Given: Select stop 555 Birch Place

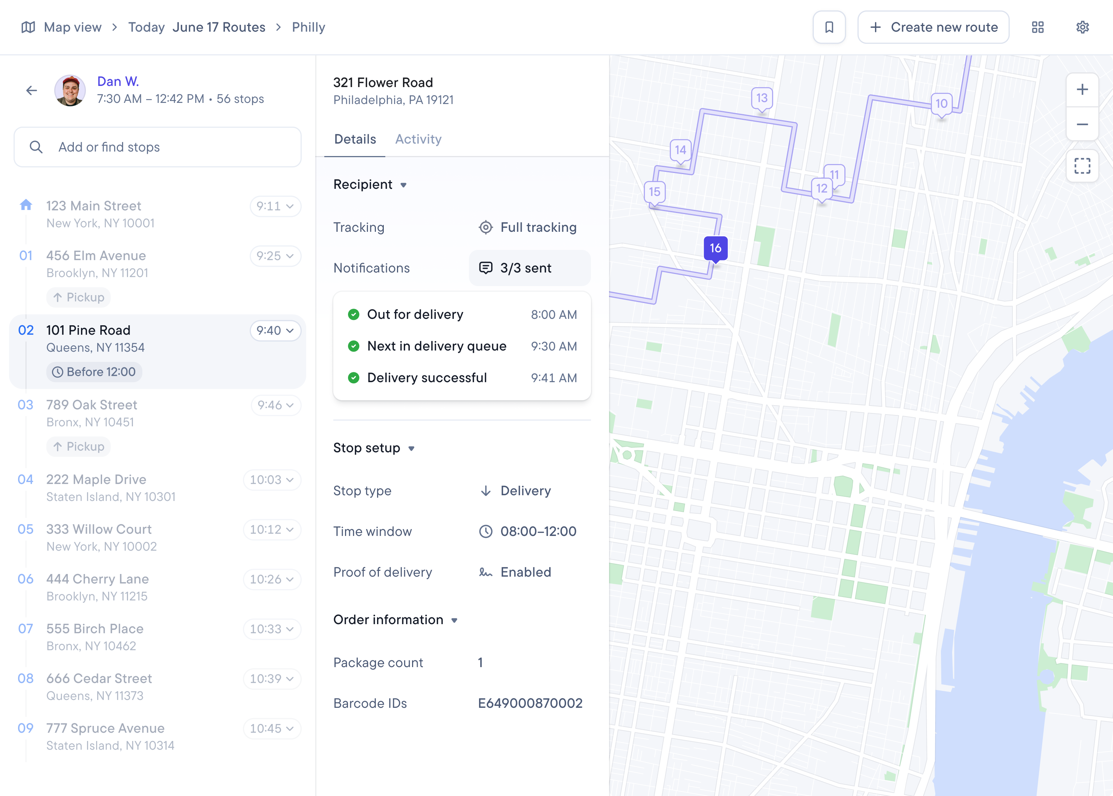Looking at the screenshot, I should tap(158, 637).
